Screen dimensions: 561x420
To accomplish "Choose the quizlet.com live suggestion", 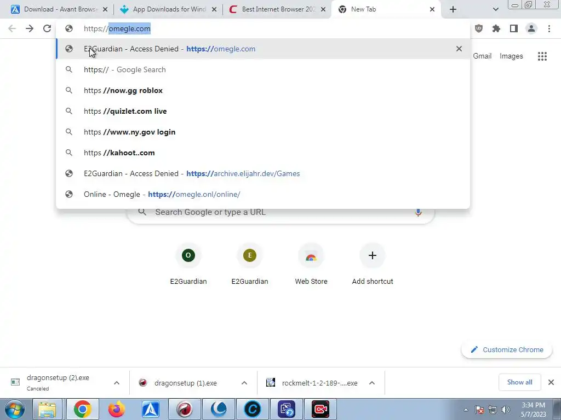I will coord(263,111).
